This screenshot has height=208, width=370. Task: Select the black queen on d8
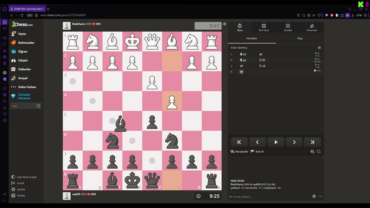point(152,181)
